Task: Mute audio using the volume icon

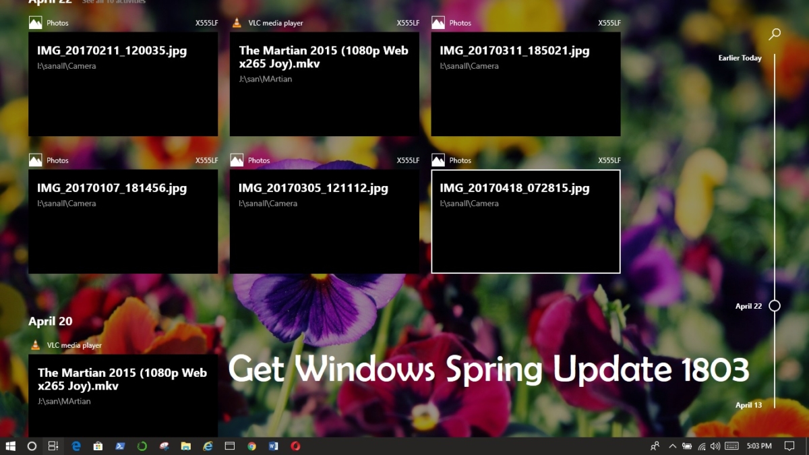Action: pyautogui.click(x=715, y=446)
